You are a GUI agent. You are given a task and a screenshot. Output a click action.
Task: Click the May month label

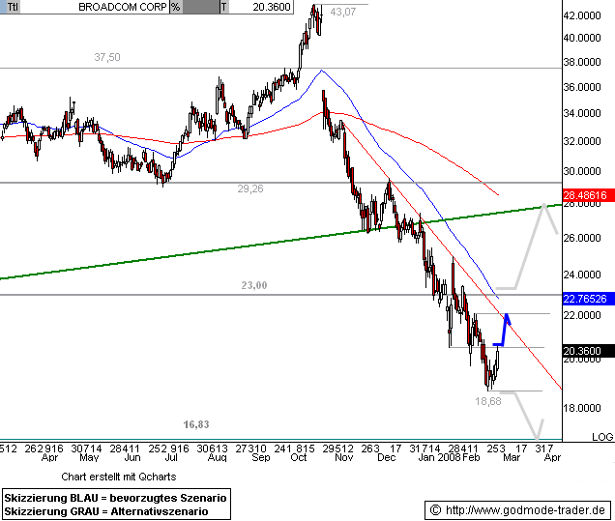(x=89, y=457)
